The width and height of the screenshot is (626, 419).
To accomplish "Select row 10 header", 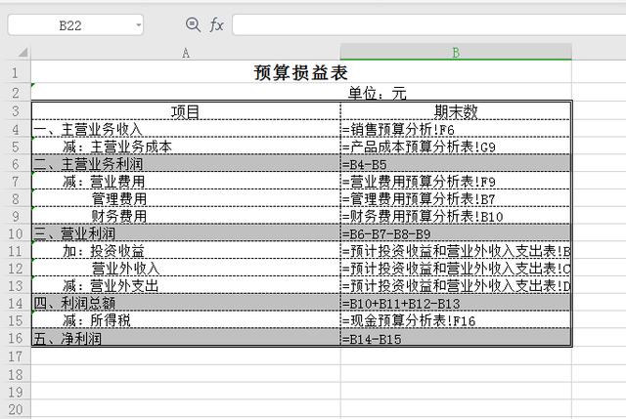I will [x=16, y=233].
